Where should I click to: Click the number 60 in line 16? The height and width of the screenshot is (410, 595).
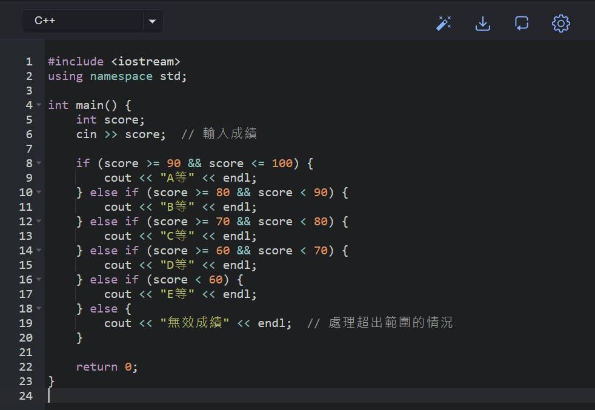click(x=216, y=280)
